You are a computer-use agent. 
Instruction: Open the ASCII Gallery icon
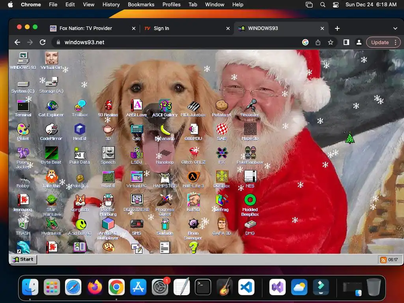coord(165,108)
